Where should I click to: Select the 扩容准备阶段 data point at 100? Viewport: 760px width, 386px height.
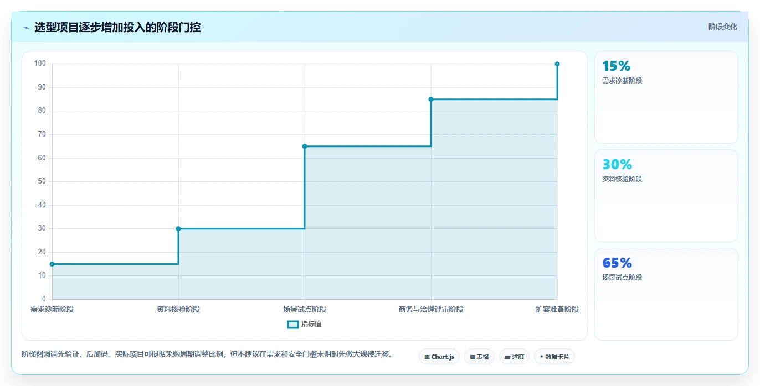click(557, 64)
